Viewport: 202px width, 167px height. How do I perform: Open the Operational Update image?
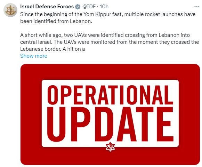[110, 114]
